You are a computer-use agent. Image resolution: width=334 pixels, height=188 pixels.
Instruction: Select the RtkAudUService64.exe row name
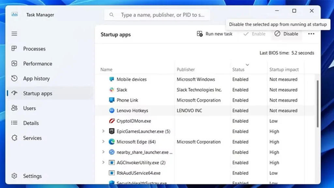138,173
